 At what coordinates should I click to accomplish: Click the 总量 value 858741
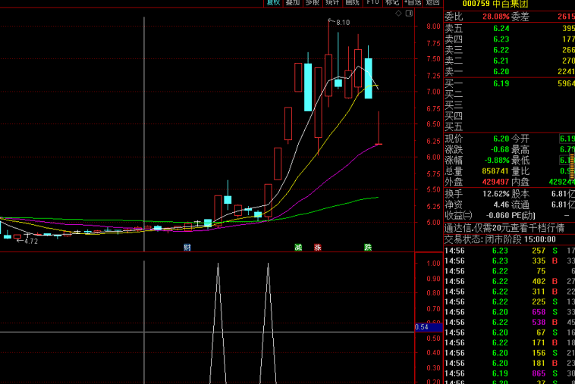click(x=495, y=171)
